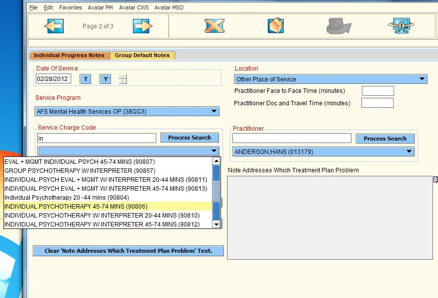Click the Clear 'Note Addresses' Text button

[128, 251]
